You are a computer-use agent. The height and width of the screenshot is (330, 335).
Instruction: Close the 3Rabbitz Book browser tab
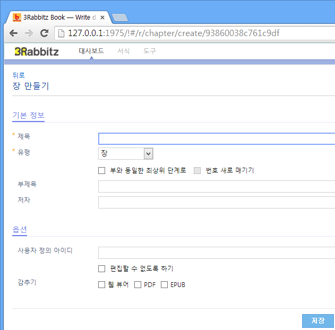click(102, 18)
